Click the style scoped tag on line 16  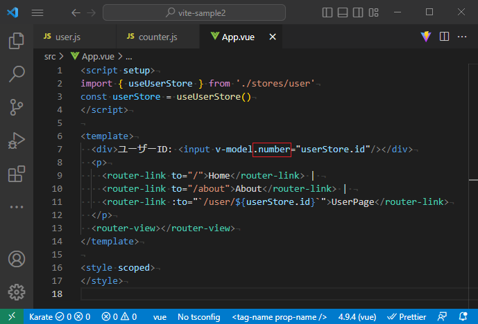[118, 268]
